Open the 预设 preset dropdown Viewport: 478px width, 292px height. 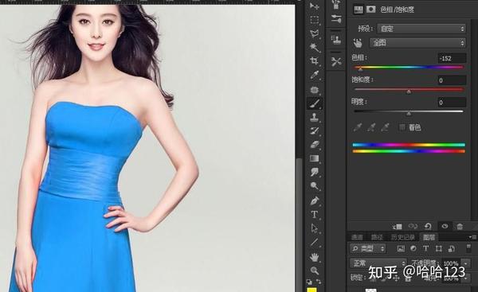coord(421,29)
